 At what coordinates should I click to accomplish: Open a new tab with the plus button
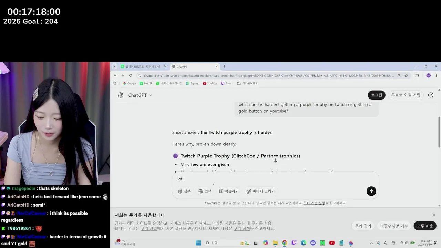tap(224, 66)
